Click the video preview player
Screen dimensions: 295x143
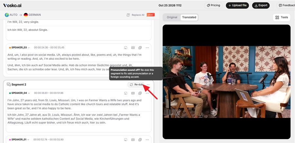226,82
